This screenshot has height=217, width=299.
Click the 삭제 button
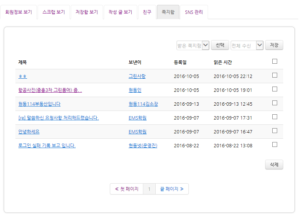pos(274,165)
